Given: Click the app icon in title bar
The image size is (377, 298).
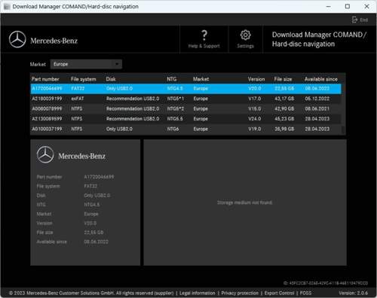Looking at the screenshot, I should pos(7,7).
